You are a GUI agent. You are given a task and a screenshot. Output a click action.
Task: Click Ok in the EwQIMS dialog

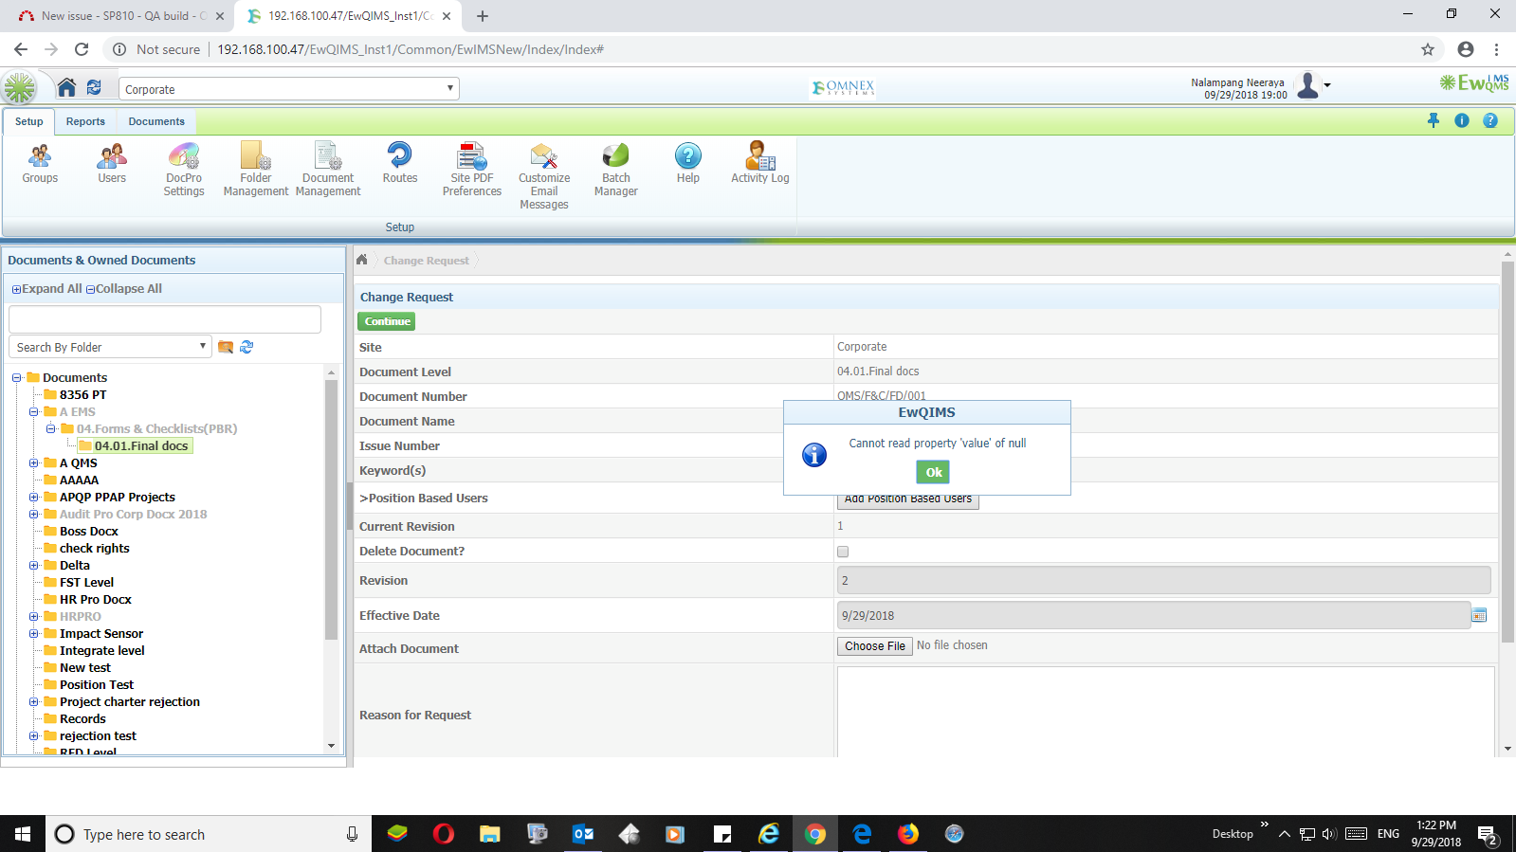[x=934, y=472]
